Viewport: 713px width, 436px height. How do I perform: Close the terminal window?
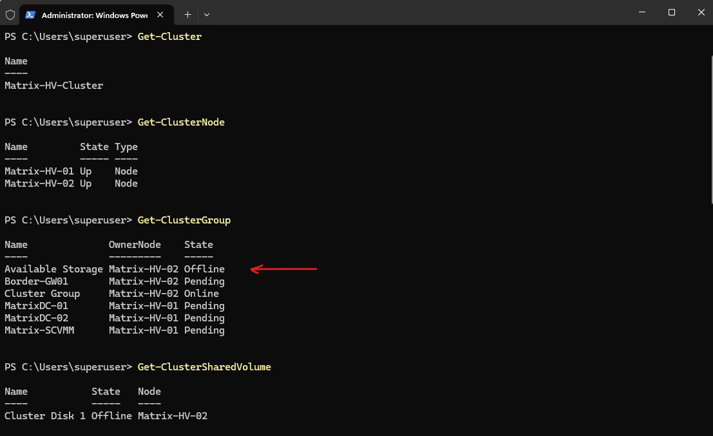pyautogui.click(x=701, y=12)
